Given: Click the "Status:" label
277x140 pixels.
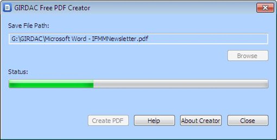Looking at the screenshot, I should [18, 72].
